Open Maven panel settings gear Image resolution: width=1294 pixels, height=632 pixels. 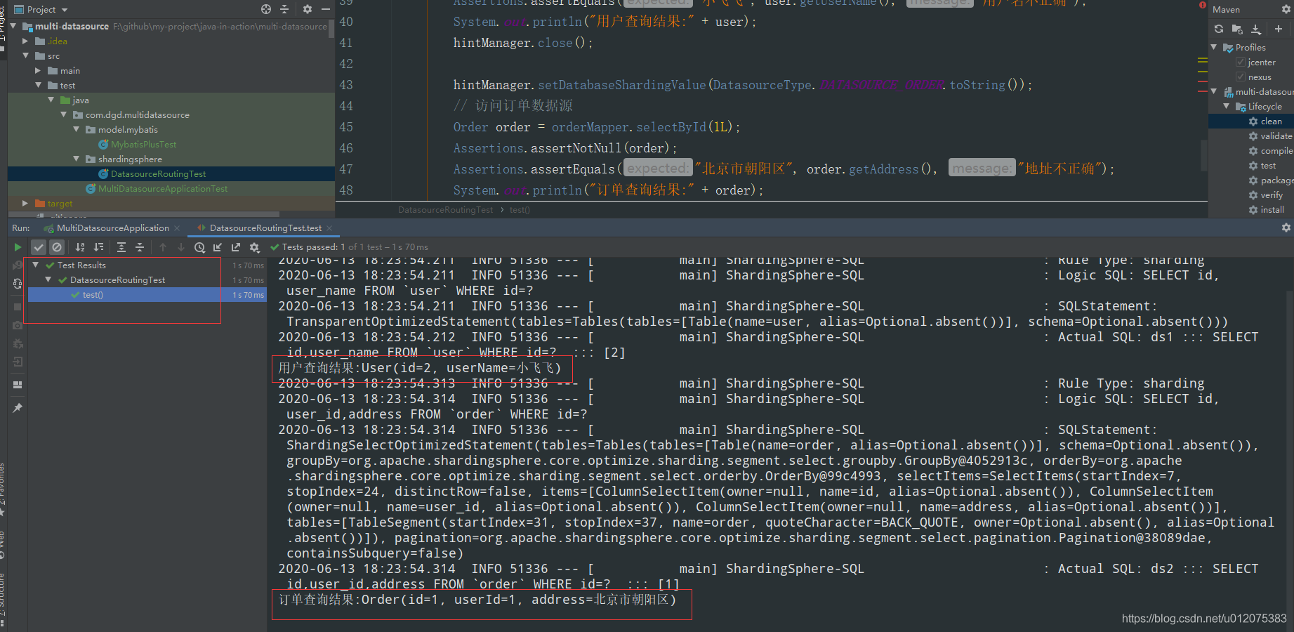[1286, 9]
